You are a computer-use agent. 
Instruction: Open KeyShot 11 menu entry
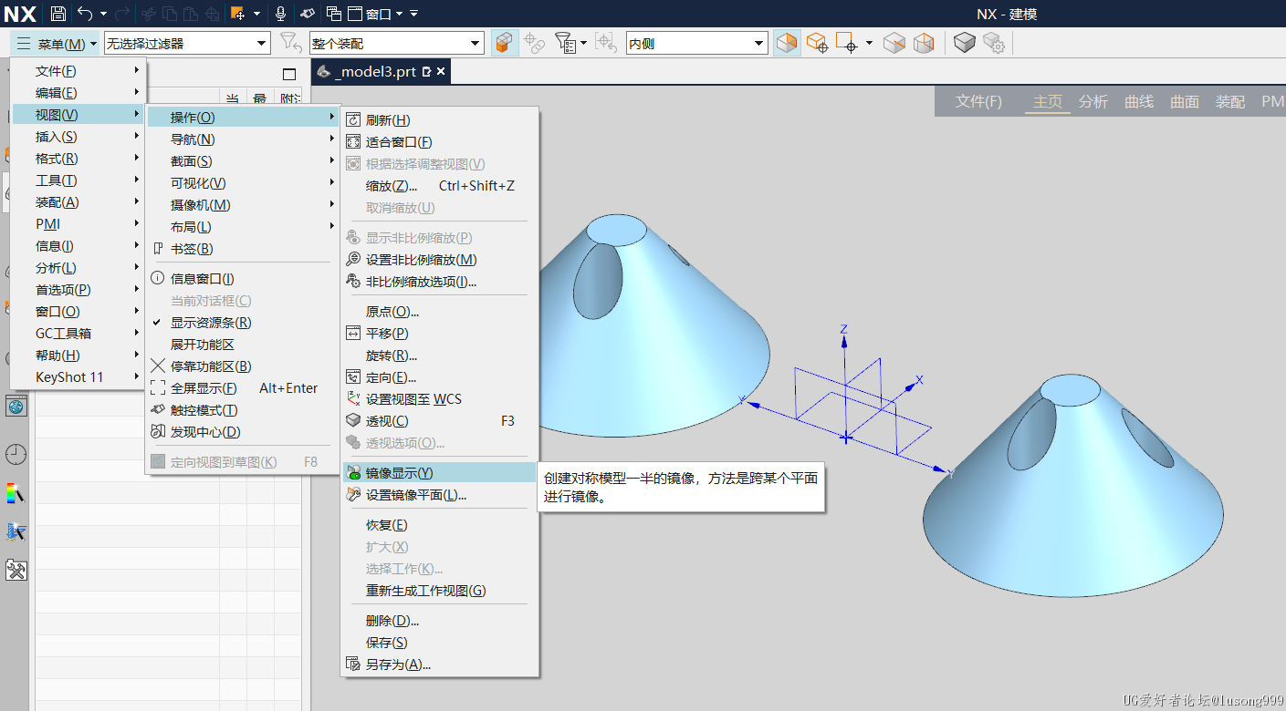point(78,377)
